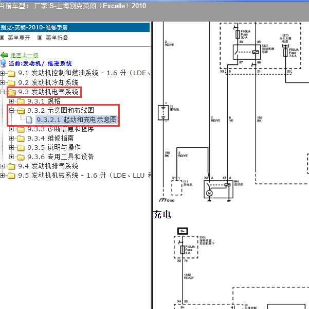Collapse the 9.3.2 示意图和布线图 node
The width and height of the screenshot is (309, 309).
tap(11, 110)
